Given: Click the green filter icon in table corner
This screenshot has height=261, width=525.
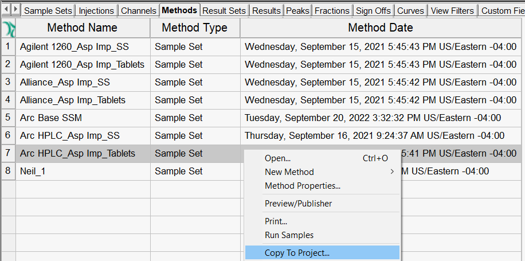Looking at the screenshot, I should [8, 28].
